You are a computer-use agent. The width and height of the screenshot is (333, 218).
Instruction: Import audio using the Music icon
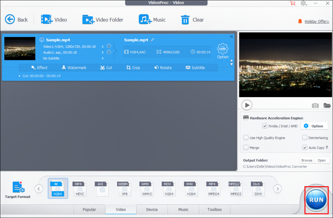152,19
